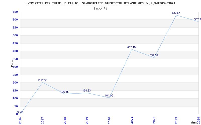Click the 2016 x-axis label
Viewport: 201px width, 125px height.
(x=20, y=120)
